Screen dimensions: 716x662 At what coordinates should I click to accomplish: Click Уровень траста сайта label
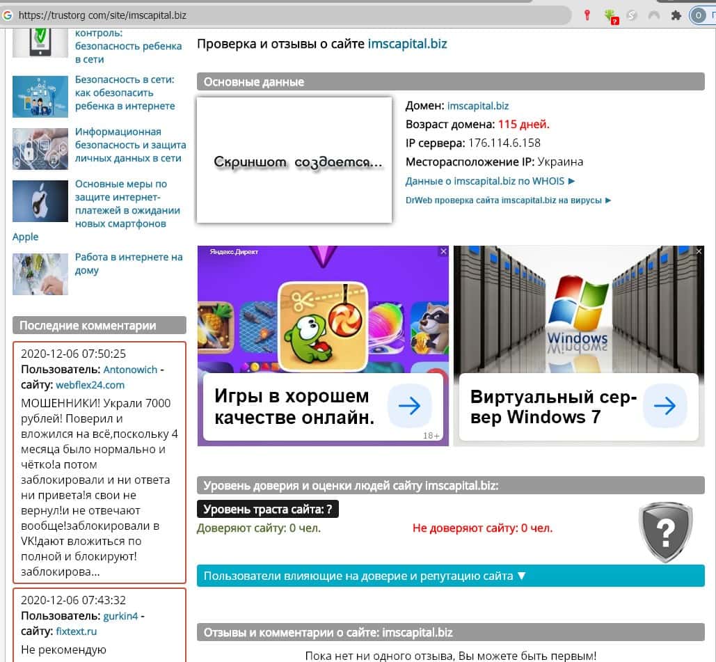point(268,509)
